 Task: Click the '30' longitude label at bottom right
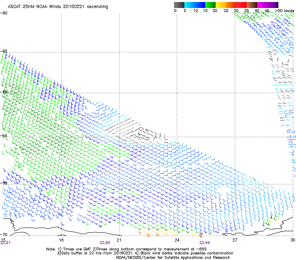tap(293, 240)
